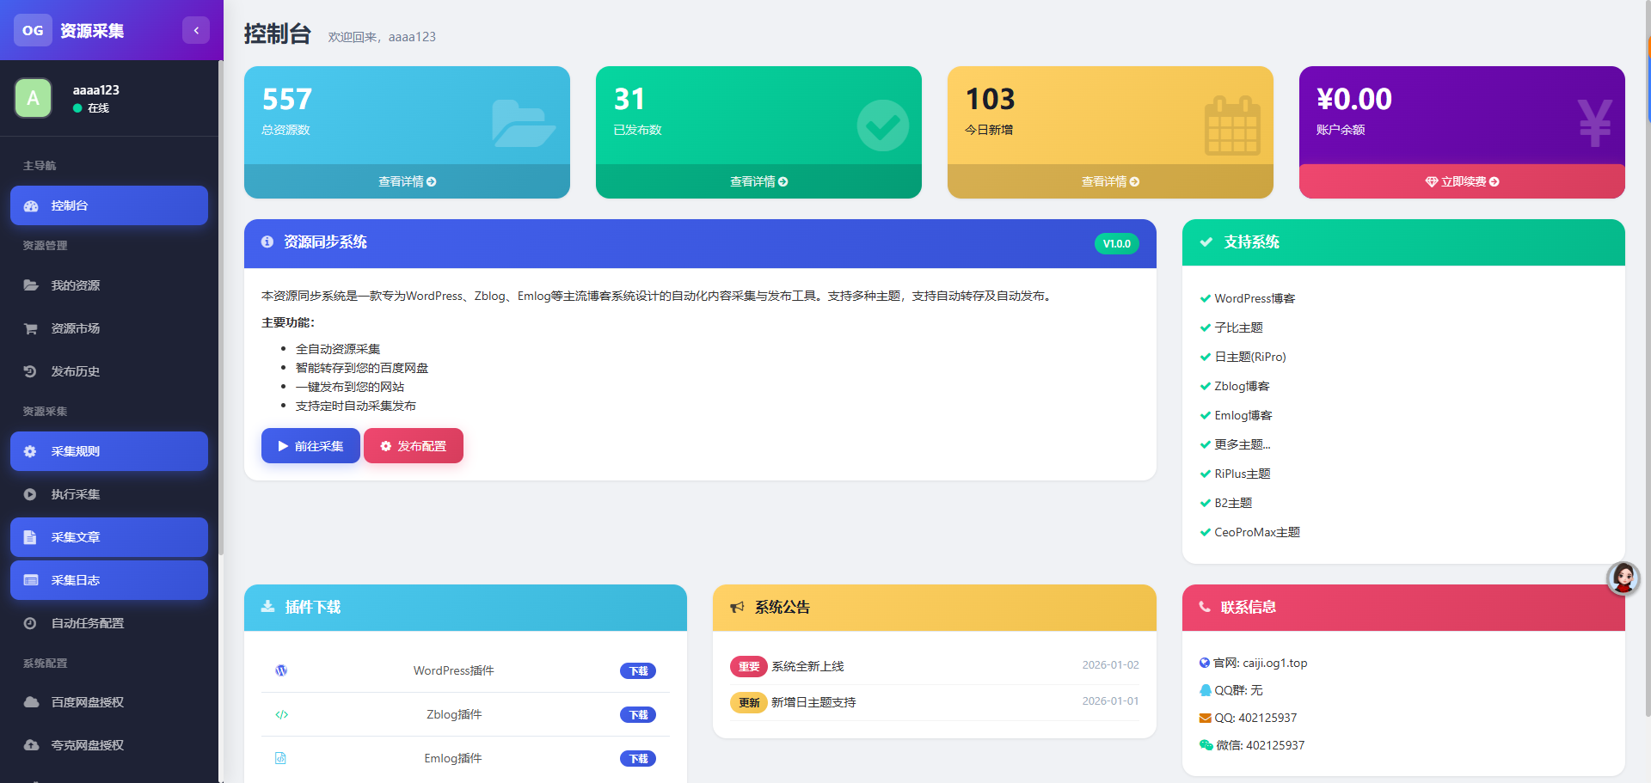Click the folder icon beside 我的资源
Image resolution: width=1651 pixels, height=783 pixels.
[31, 284]
